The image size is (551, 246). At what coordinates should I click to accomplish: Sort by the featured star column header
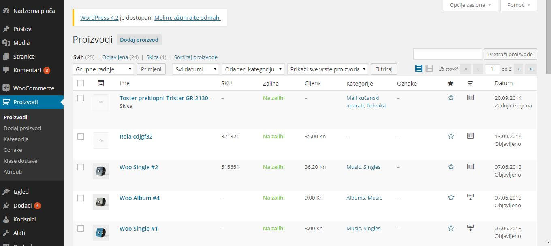tap(451, 83)
